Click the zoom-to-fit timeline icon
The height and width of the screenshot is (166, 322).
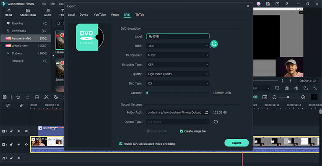click(x=265, y=97)
